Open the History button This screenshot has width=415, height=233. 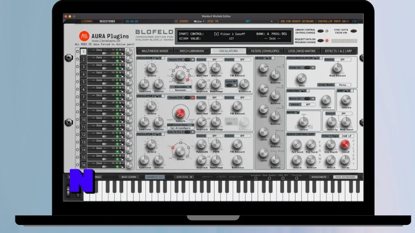tap(236, 177)
